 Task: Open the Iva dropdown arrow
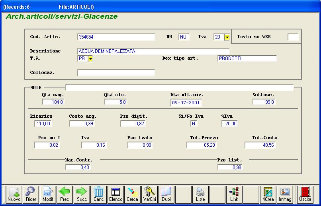click(x=227, y=37)
